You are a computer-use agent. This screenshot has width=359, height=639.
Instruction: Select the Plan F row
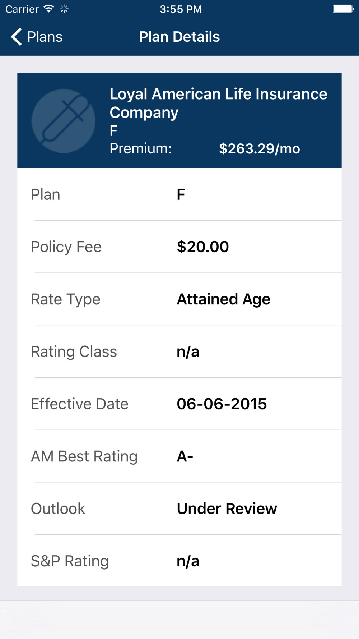179,194
